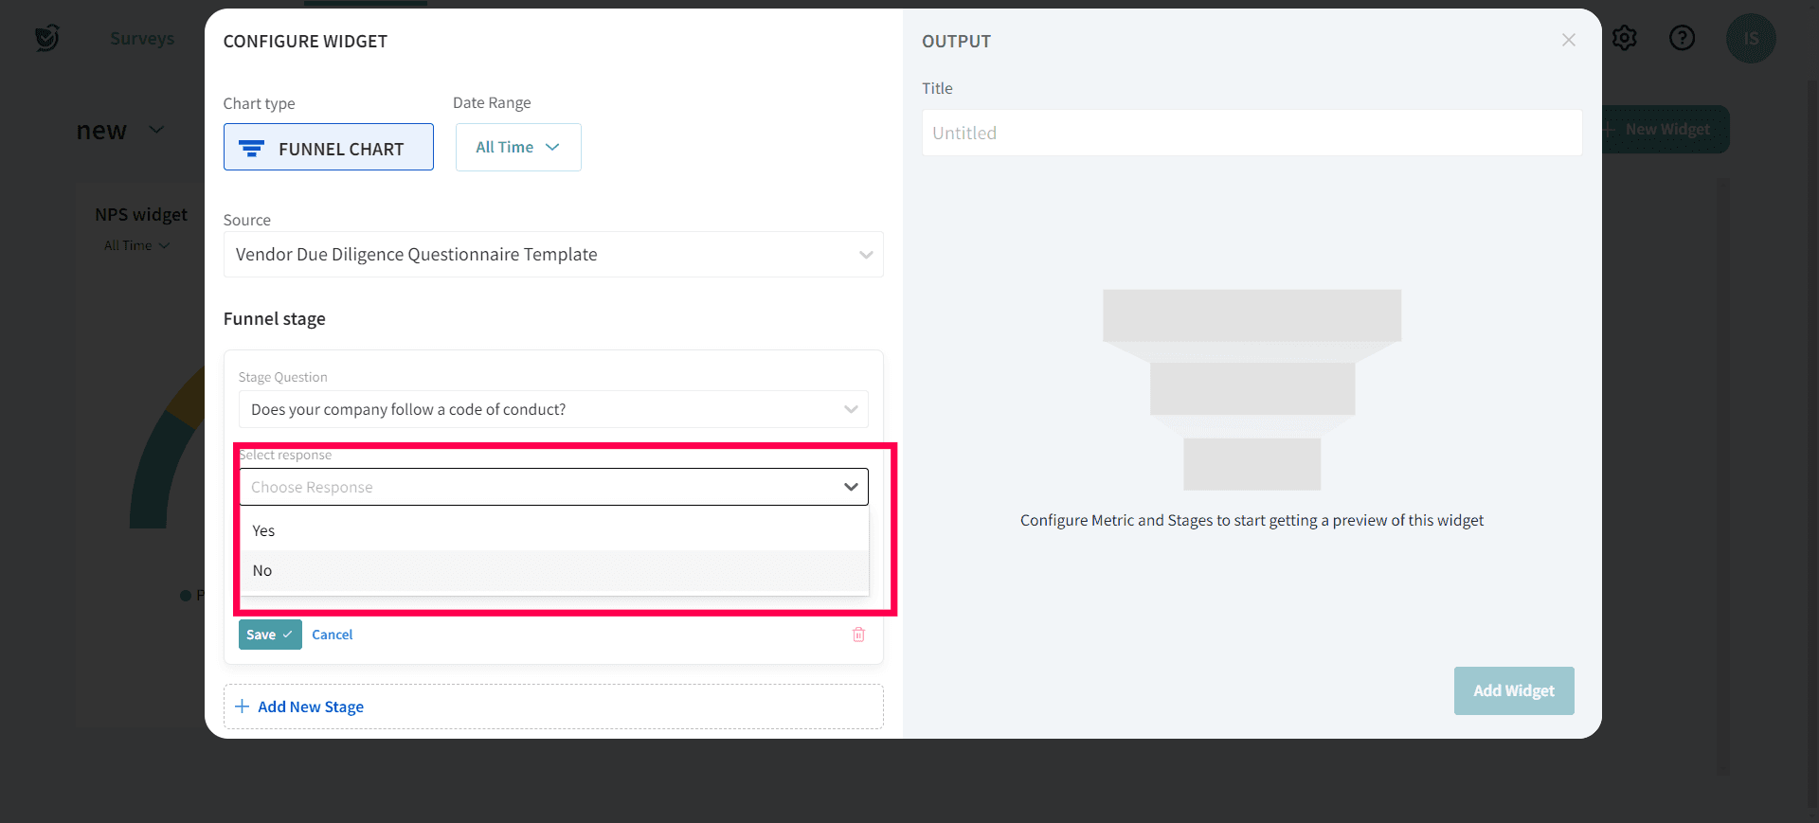
Task: Click the Add Widget button
Action: (1513, 690)
